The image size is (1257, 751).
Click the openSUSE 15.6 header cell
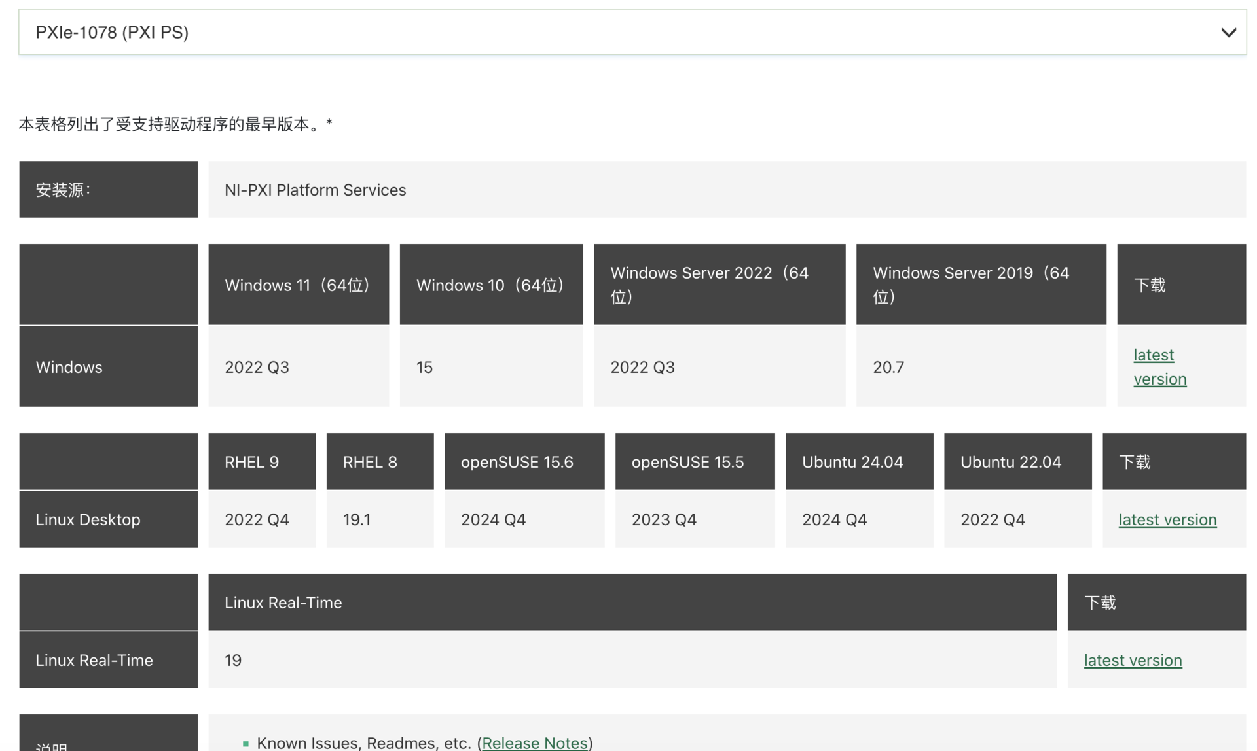pos(524,461)
